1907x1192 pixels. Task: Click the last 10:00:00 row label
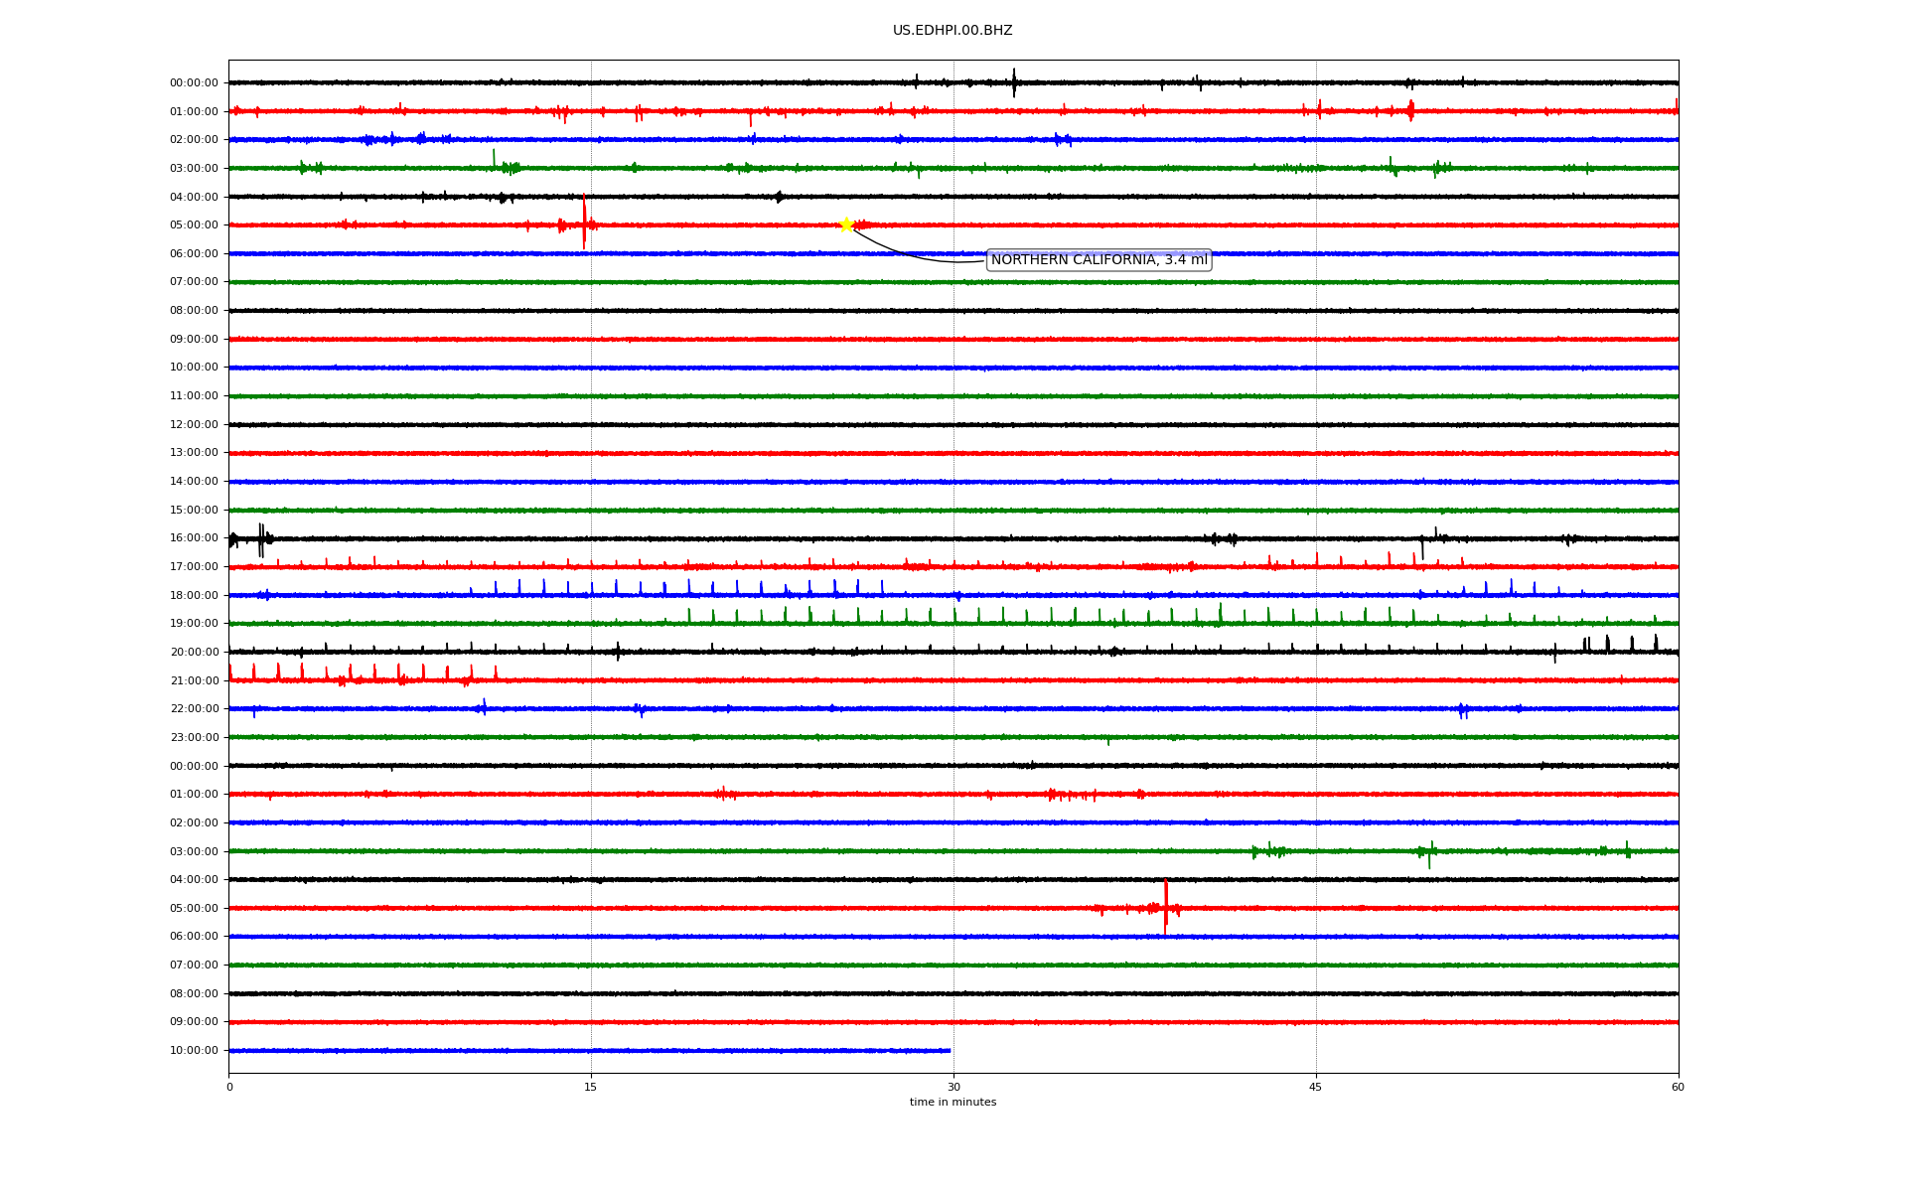tap(194, 1051)
